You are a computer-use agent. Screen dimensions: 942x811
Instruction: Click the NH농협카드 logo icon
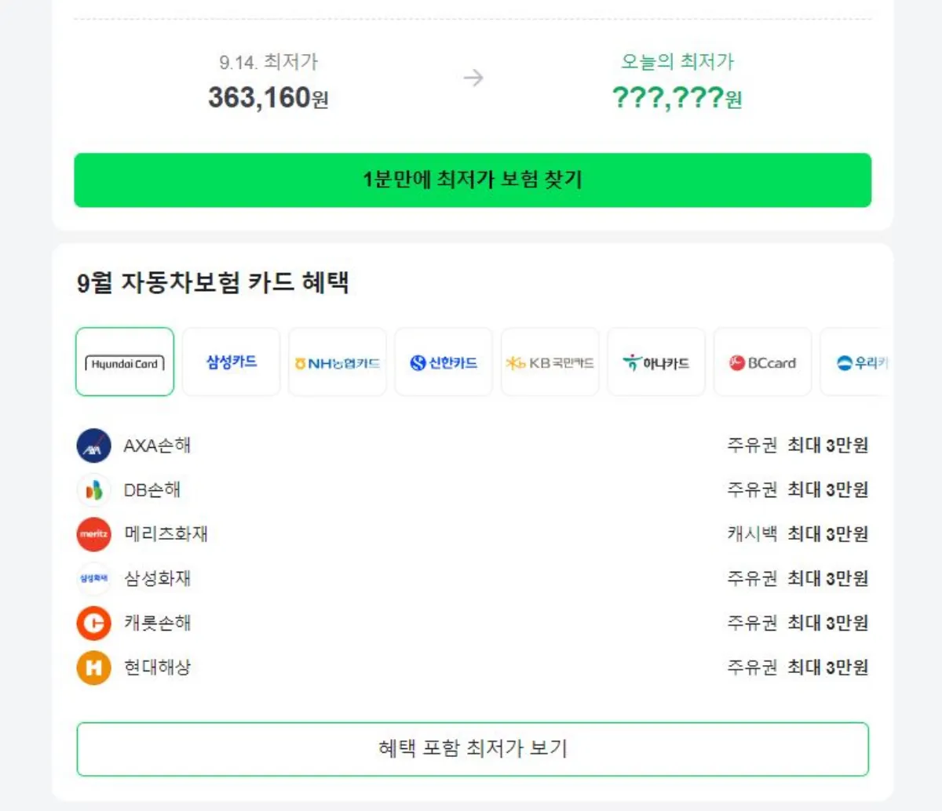[x=302, y=362]
